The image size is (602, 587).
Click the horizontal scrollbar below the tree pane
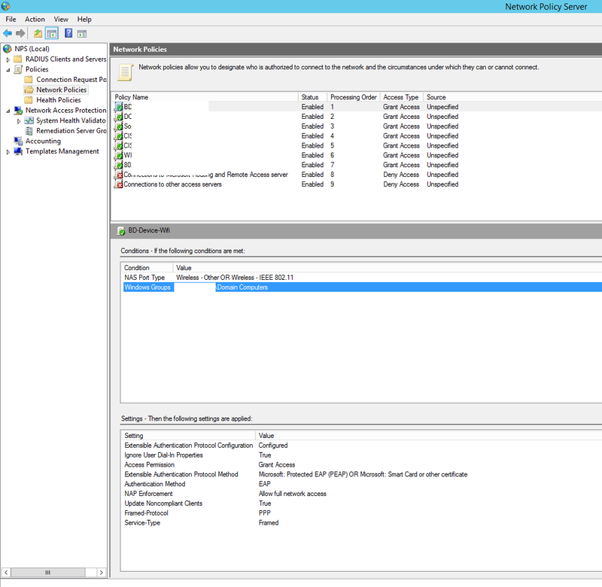[49, 573]
